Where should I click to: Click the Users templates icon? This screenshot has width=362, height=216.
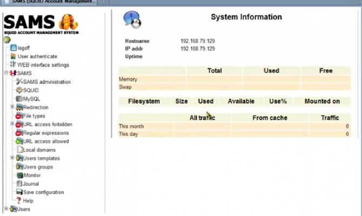click(x=19, y=158)
